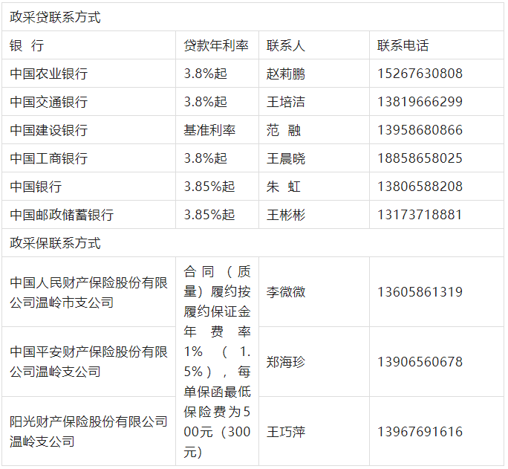Click the 3.85%起 rate for 中国银行
508x469 pixels.
tap(209, 187)
